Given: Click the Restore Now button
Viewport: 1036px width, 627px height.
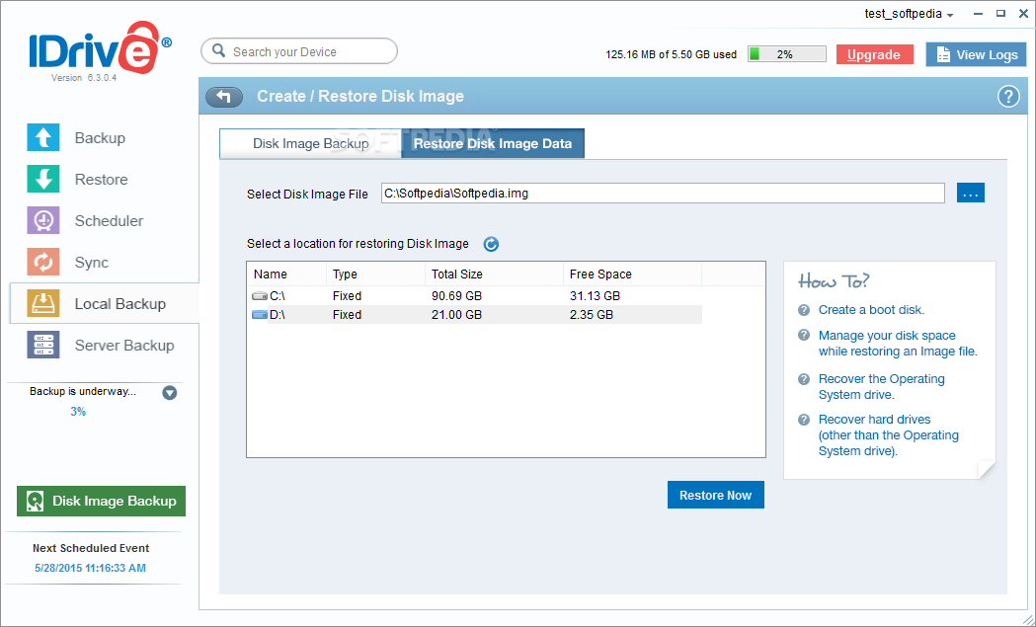Looking at the screenshot, I should click(x=716, y=495).
